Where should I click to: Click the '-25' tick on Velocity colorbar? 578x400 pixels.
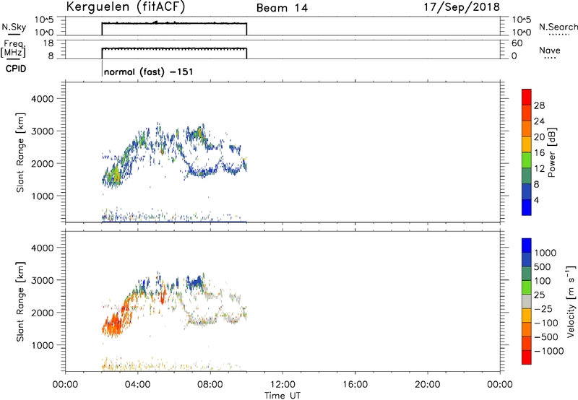click(x=543, y=309)
